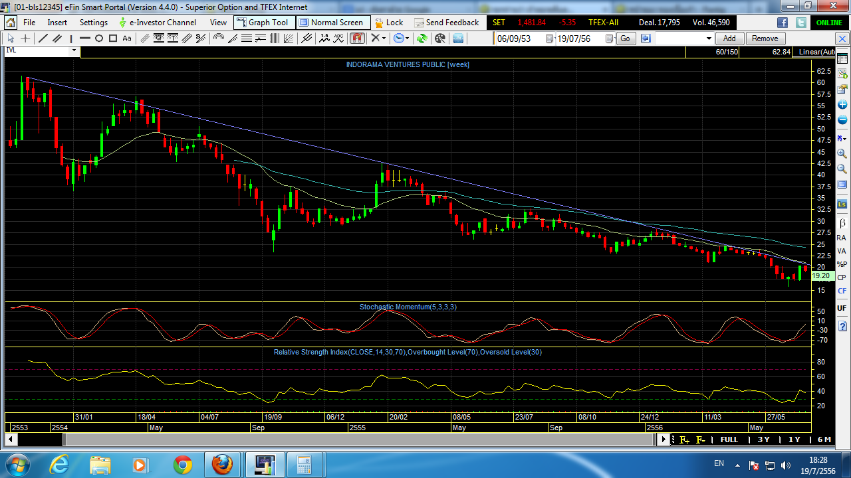This screenshot has height=478, width=851.
Task: Click the table grid icon atop right sidebar
Action: [x=842, y=60]
